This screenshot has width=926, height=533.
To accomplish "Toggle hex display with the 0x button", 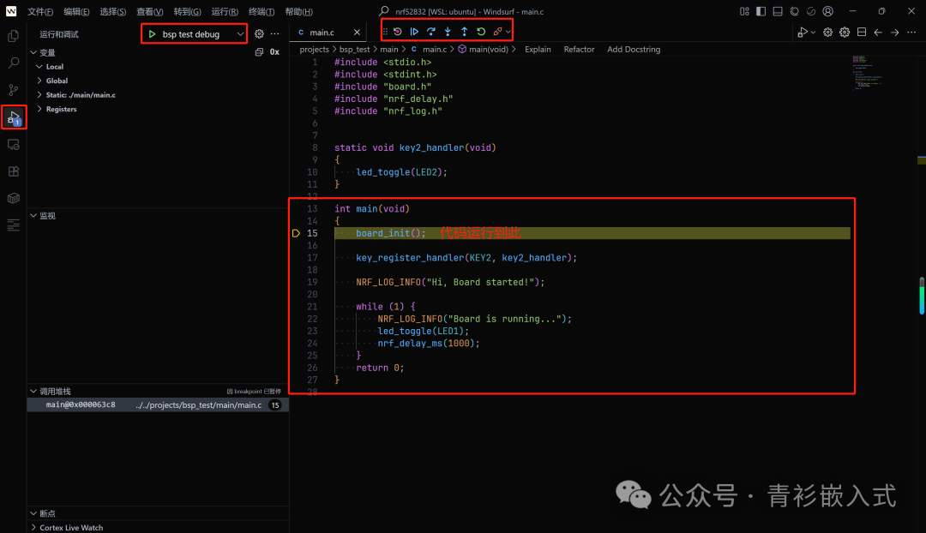I will [274, 51].
